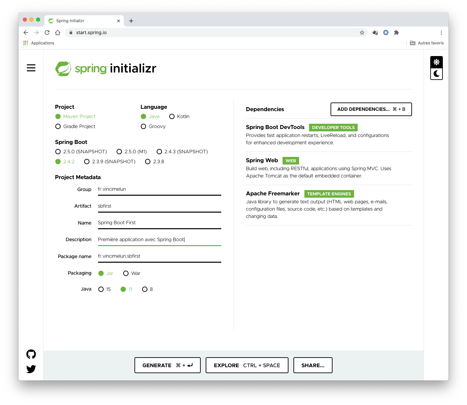This screenshot has width=467, height=405.
Task: Open the Twitter link icon
Action: pyautogui.click(x=31, y=369)
